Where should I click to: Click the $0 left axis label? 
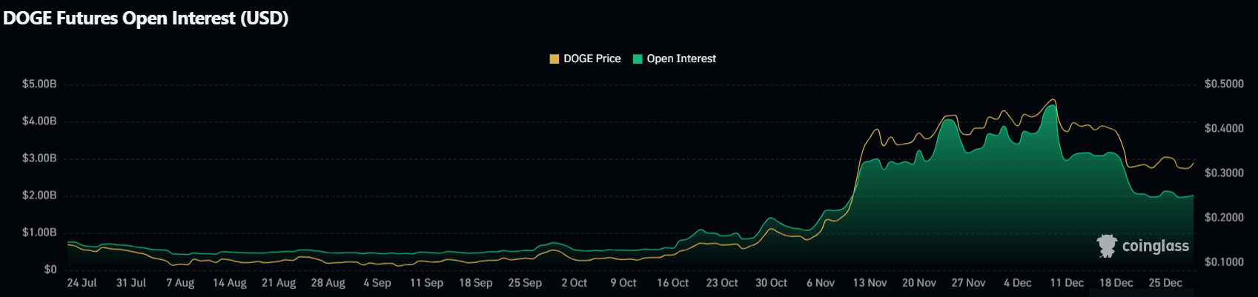coord(50,270)
